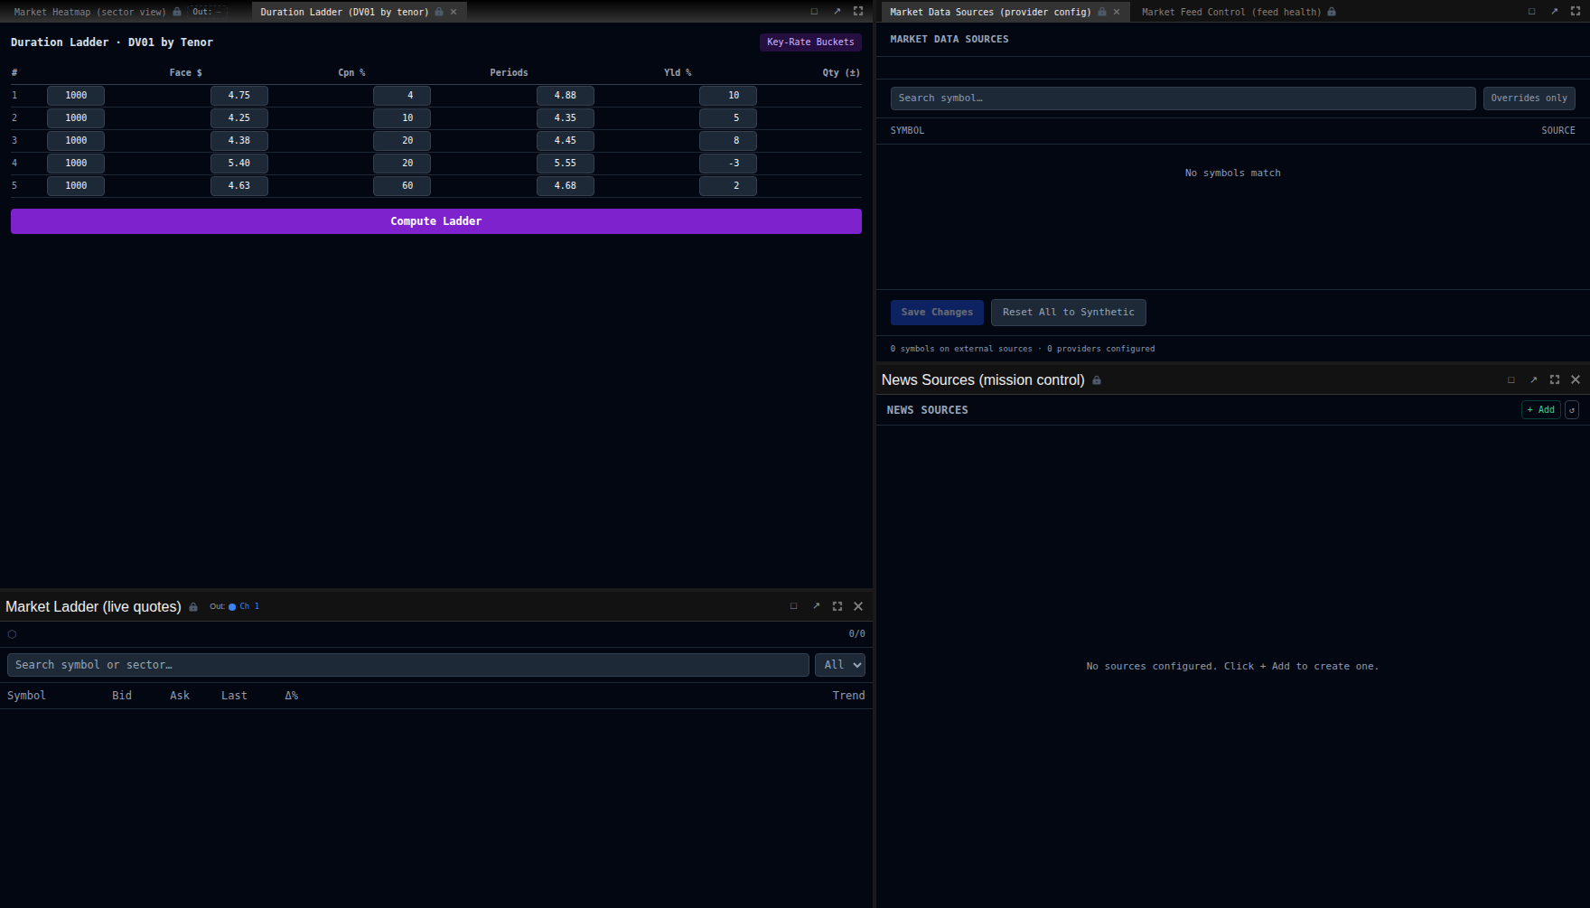Click lock icon on the Market Feed Control tab
Screen dimensions: 1590x908
tap(1332, 12)
